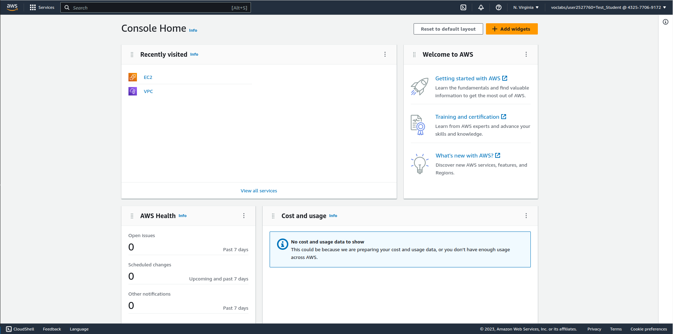This screenshot has height=334, width=673.
Task: Open the Language footer option
Action: (x=79, y=329)
